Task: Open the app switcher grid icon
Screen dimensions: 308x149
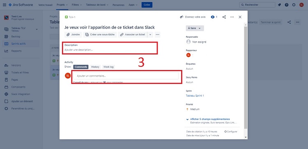Action: click(x=5, y=5)
